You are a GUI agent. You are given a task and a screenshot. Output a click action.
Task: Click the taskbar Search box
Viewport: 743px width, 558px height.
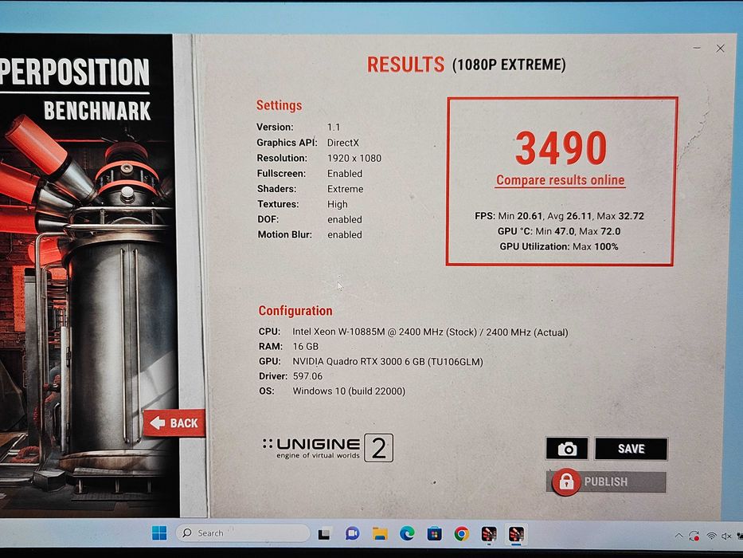243,532
